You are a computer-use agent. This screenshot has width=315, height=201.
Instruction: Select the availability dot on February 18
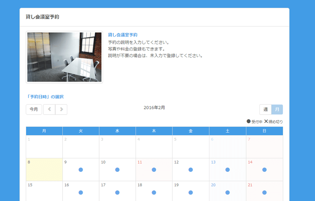pyautogui.click(x=154, y=192)
